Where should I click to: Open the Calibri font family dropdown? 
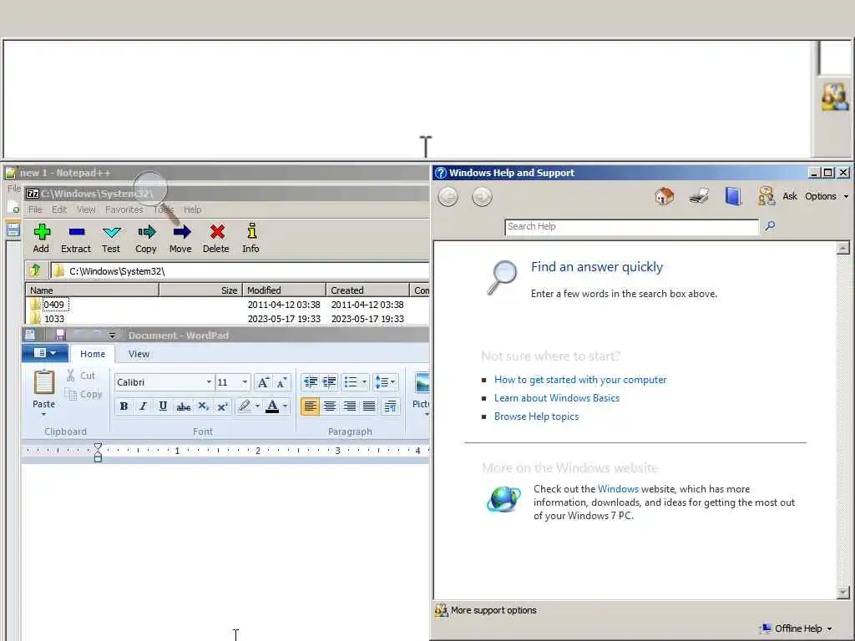tap(209, 382)
